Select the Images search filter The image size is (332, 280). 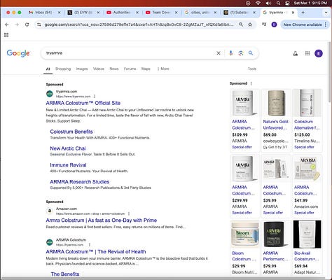tap(82, 69)
